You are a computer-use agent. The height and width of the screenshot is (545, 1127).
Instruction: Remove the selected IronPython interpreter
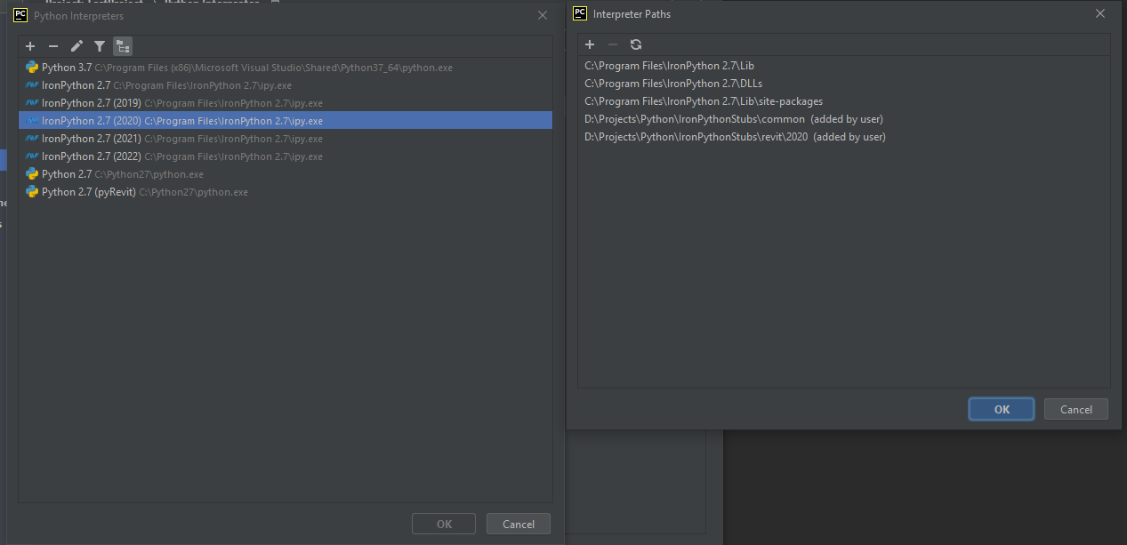point(52,45)
